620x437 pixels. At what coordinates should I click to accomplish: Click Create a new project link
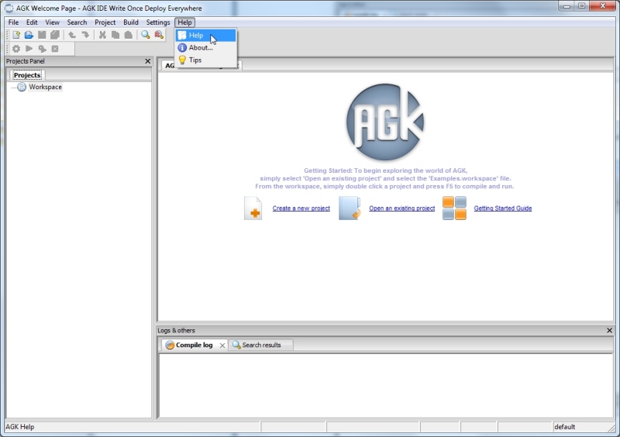click(301, 208)
